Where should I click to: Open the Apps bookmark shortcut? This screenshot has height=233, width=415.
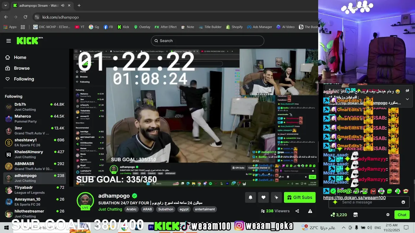(10, 27)
